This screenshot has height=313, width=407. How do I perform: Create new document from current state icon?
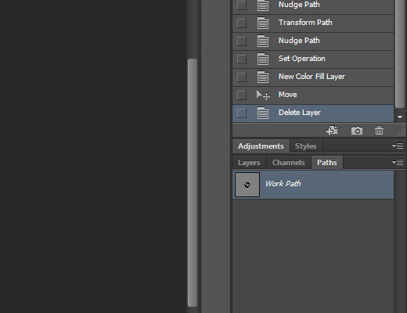(332, 131)
